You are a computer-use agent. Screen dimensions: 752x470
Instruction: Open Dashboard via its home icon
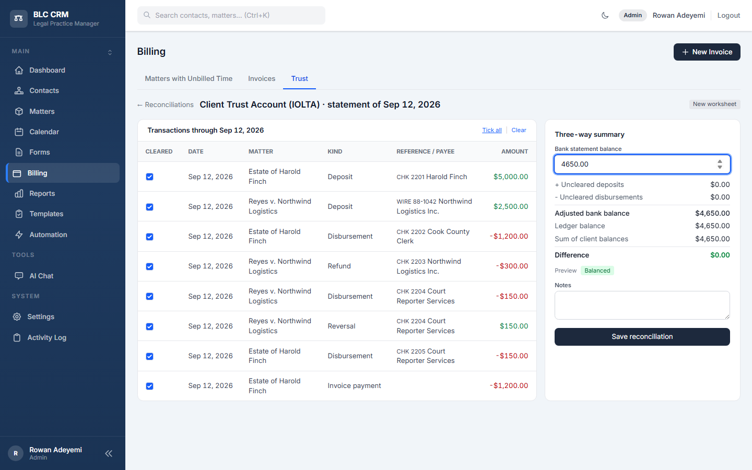pyautogui.click(x=19, y=70)
